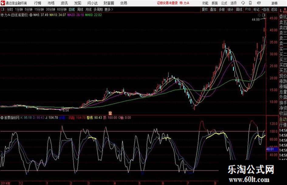This screenshot has height=185, width=287.
Task: Open the 发现 menu
Action: point(78,3)
